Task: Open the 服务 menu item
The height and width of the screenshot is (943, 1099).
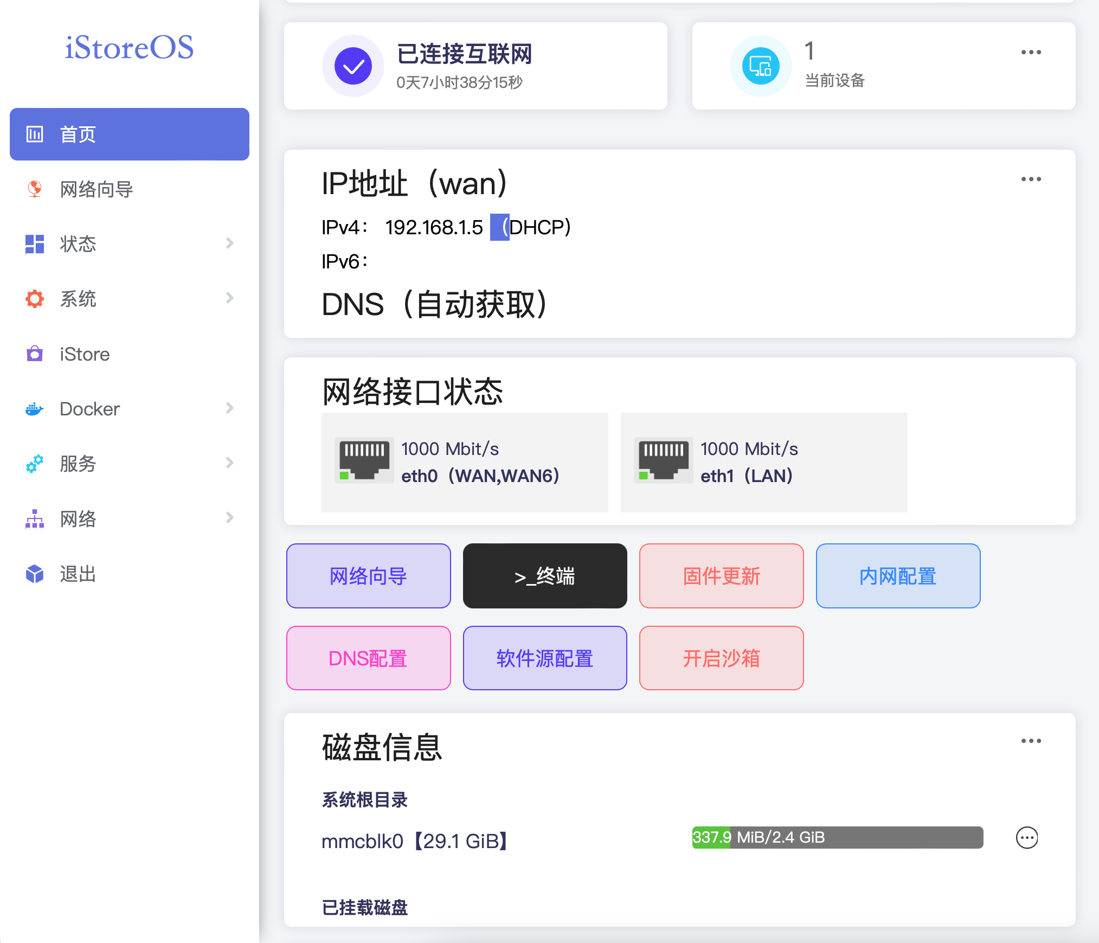Action: (130, 464)
